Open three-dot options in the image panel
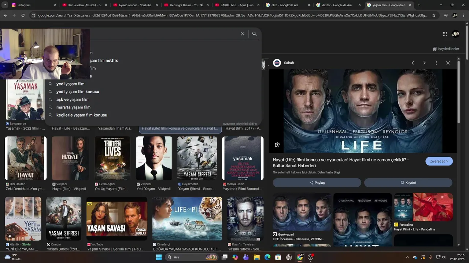Image resolution: width=469 pixels, height=263 pixels. tap(436, 63)
